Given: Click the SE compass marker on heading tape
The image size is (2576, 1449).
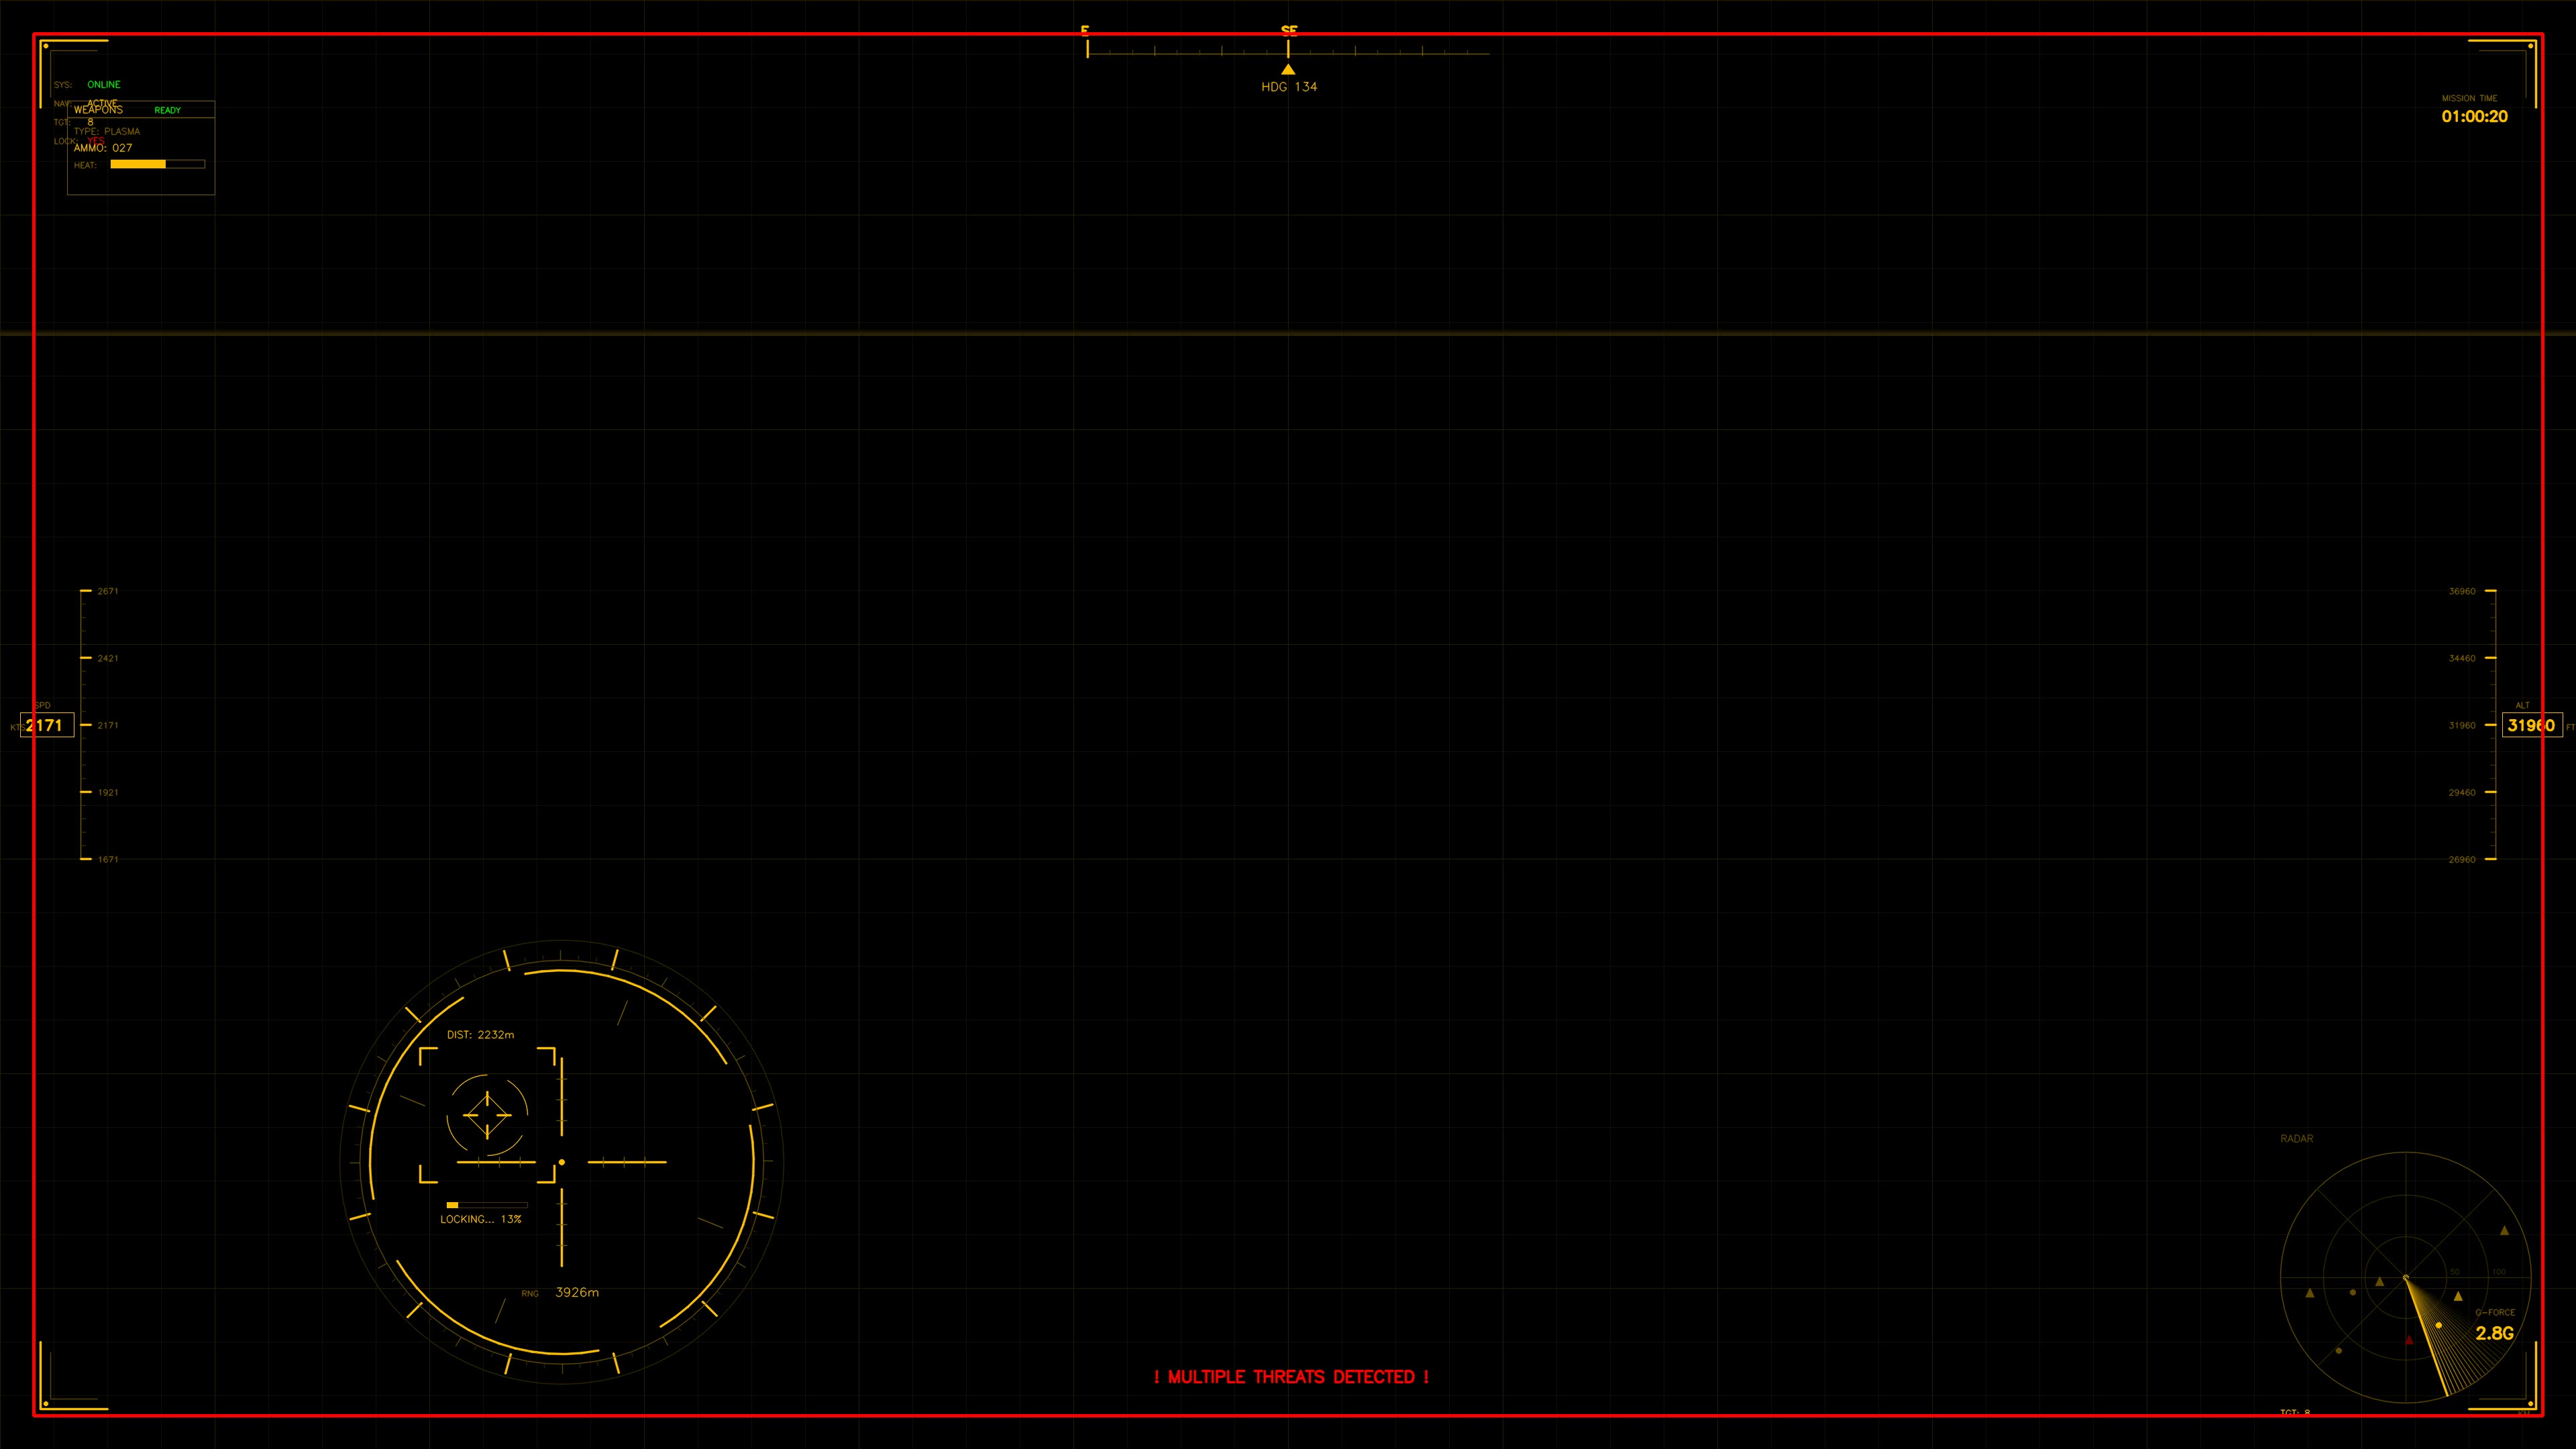Looking at the screenshot, I should coord(1288,31).
